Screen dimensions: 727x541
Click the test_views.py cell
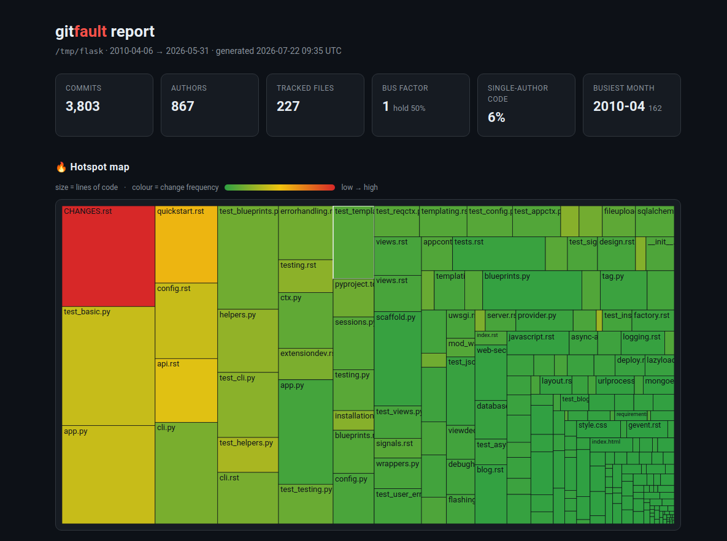398,422
